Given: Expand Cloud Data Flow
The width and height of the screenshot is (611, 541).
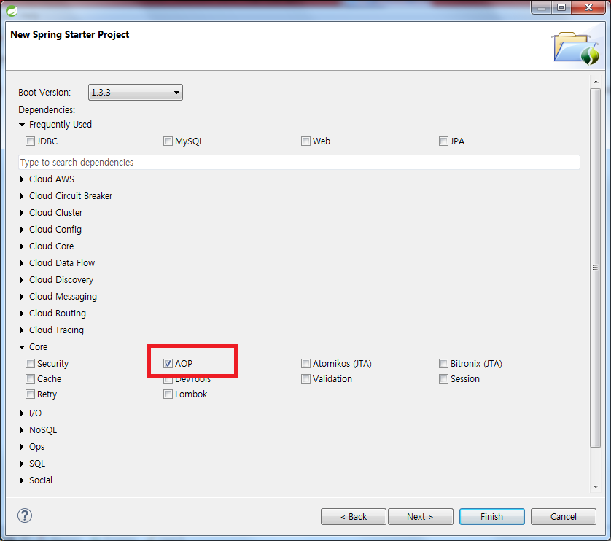Looking at the screenshot, I should [x=22, y=263].
